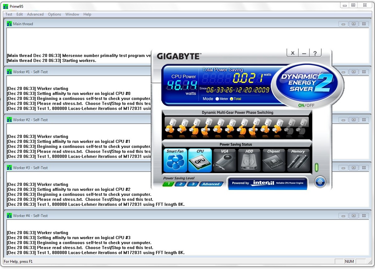This screenshot has width=375, height=269.
Task: Select the HDD power saving icon
Action: point(249,160)
